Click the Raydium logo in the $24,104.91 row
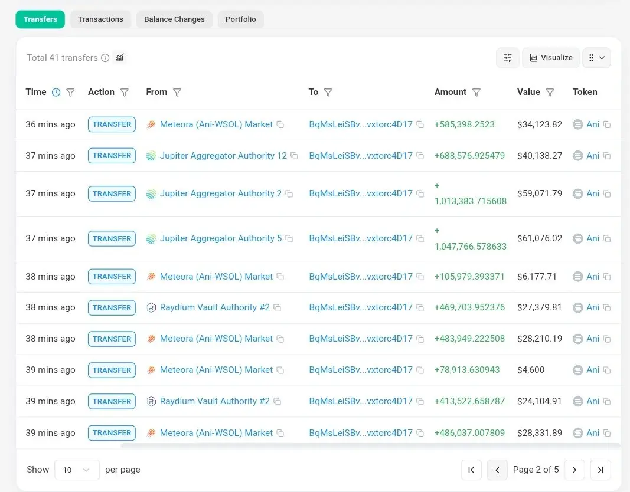The height and width of the screenshot is (492, 630). point(151,401)
